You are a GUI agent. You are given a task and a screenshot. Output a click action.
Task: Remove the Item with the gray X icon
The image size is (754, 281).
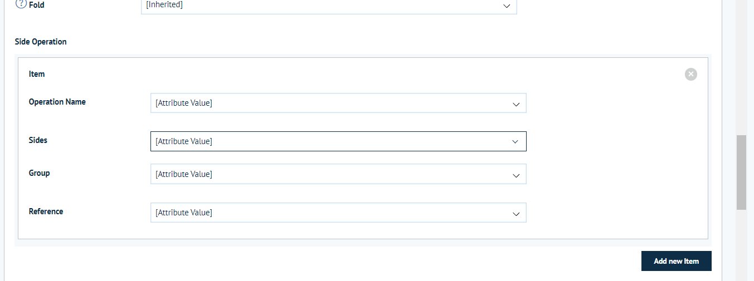click(691, 74)
